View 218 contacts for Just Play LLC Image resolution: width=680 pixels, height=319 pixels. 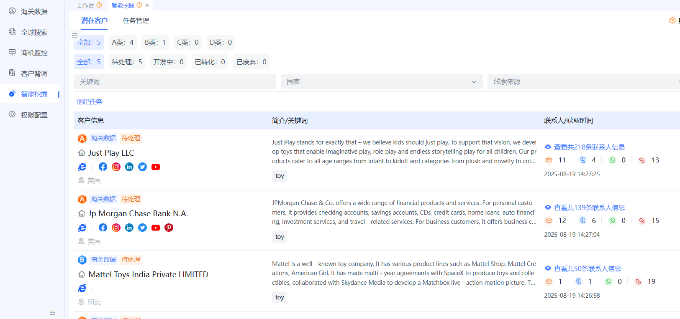point(589,147)
